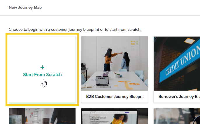The image size is (200, 124).
Task: Click the yellow highlight border of the scratch card
Action: point(7,69)
